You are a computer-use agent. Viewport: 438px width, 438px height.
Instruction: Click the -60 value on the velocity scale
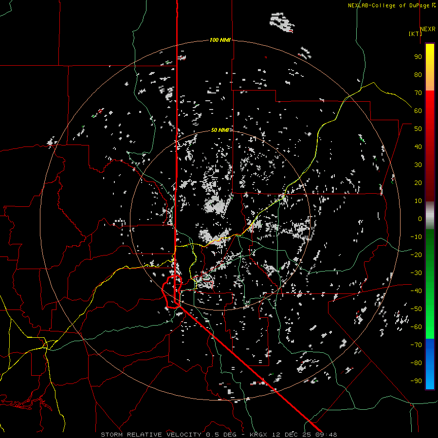pos(416,327)
